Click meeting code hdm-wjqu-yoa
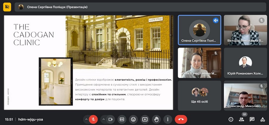Image resolution: width=269 pixels, height=125 pixels. (30, 119)
